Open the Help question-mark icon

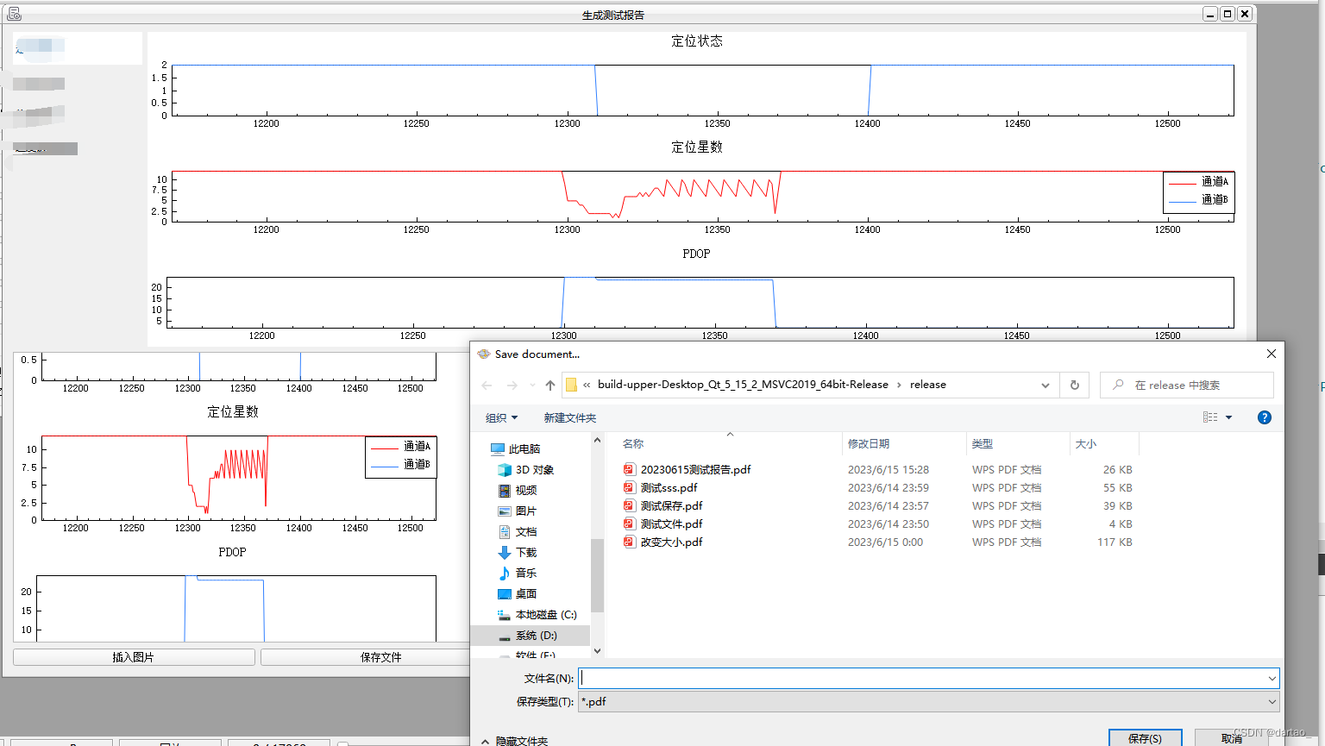coord(1264,417)
